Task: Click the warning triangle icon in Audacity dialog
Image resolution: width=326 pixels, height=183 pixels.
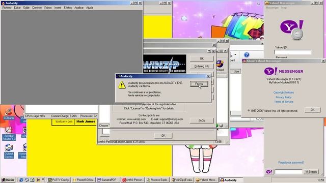Action: click(122, 85)
